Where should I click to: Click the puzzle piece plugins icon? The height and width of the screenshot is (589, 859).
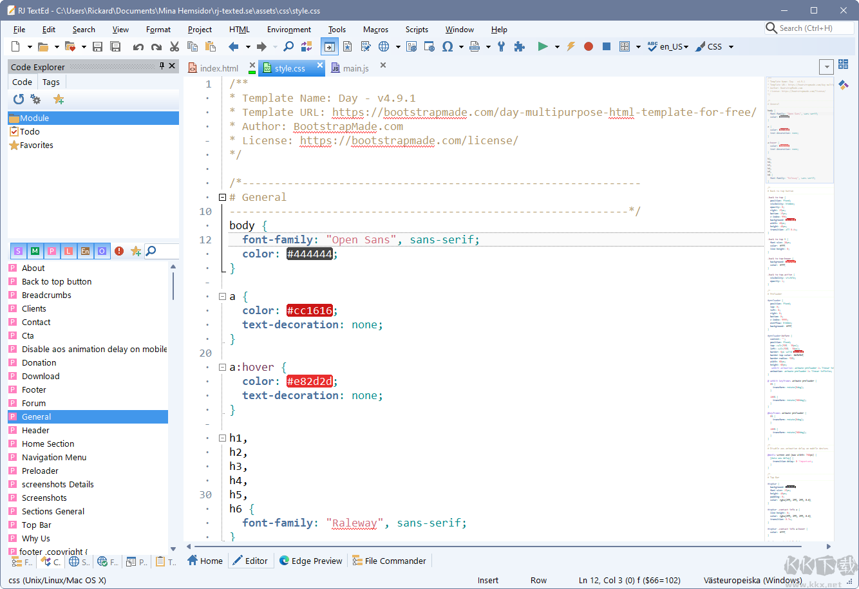[519, 46]
